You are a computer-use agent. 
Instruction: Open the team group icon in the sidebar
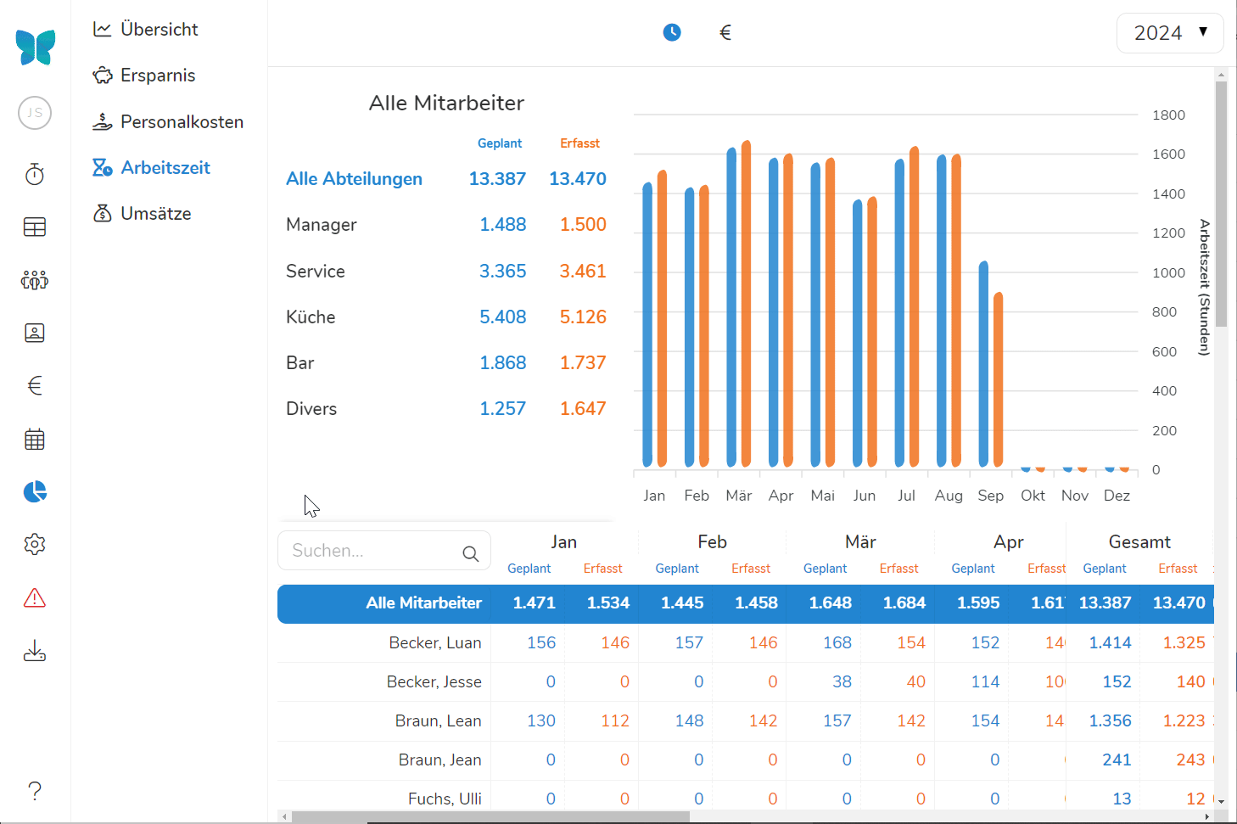click(35, 280)
